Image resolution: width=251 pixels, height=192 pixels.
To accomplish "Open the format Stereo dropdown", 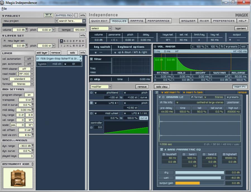I will pyautogui.click(x=23, y=84).
